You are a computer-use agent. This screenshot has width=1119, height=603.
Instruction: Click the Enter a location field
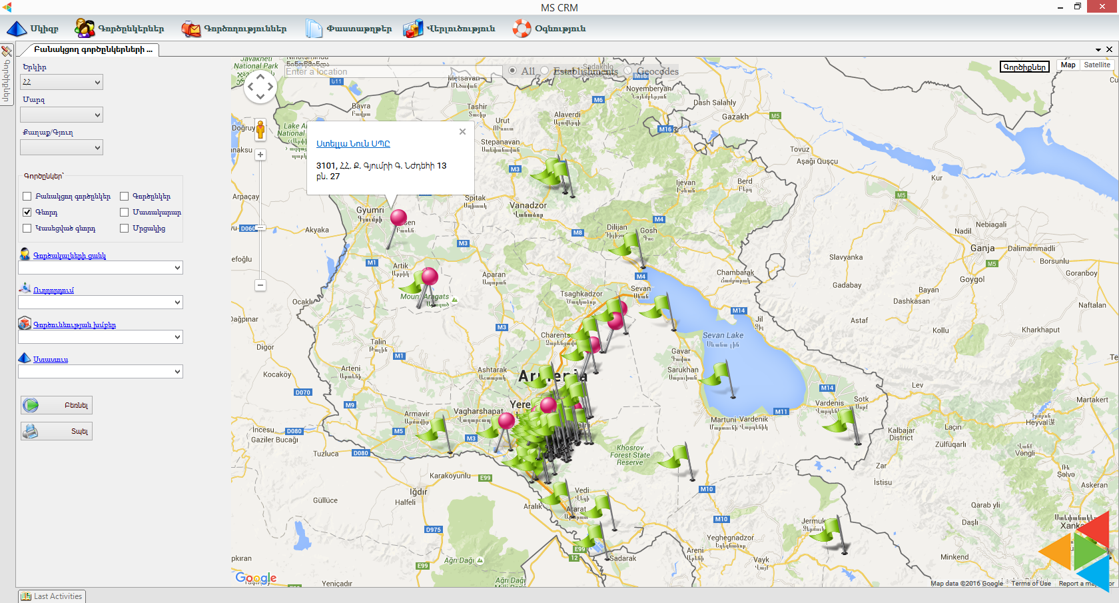pyautogui.click(x=393, y=71)
